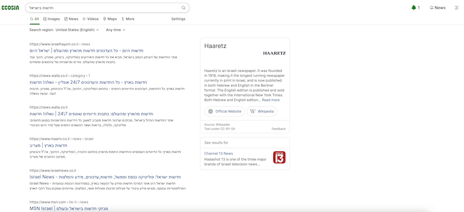Click the 'Source: Wikipedia' text
This screenshot has width=464, height=212.
pos(216,125)
